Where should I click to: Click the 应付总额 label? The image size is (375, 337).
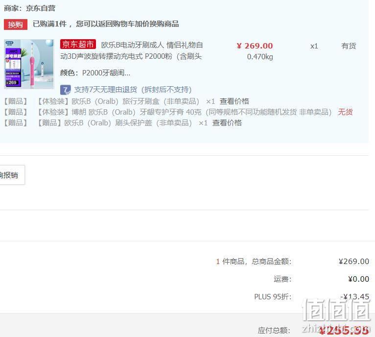pyautogui.click(x=274, y=331)
